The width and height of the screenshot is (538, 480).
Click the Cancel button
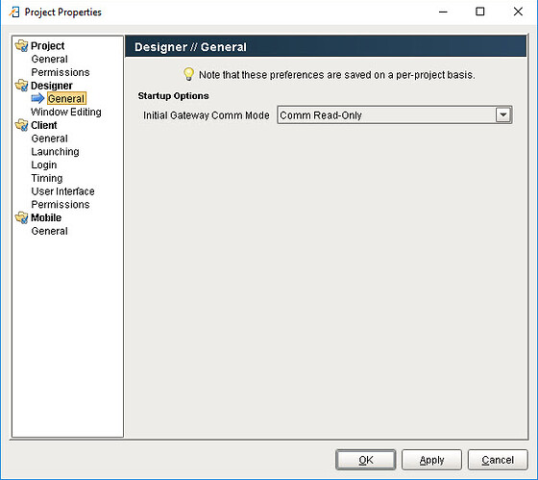point(498,460)
